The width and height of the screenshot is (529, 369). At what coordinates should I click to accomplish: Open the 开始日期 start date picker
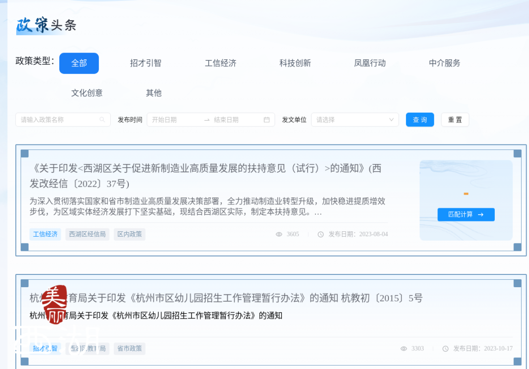coord(174,120)
